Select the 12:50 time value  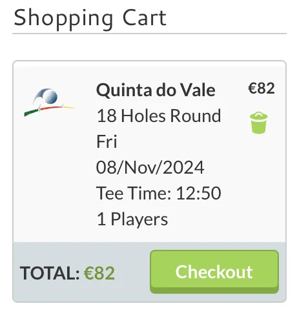tap(198, 193)
